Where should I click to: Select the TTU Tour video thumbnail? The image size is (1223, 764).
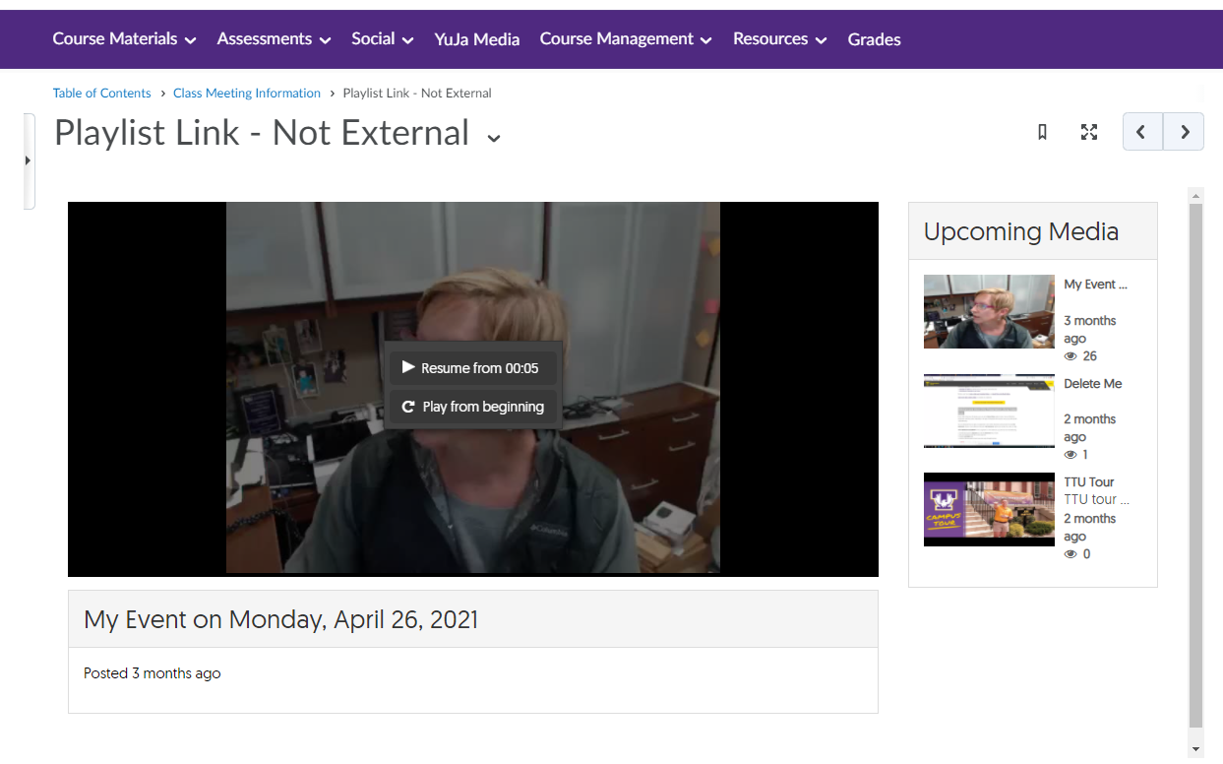pyautogui.click(x=988, y=509)
